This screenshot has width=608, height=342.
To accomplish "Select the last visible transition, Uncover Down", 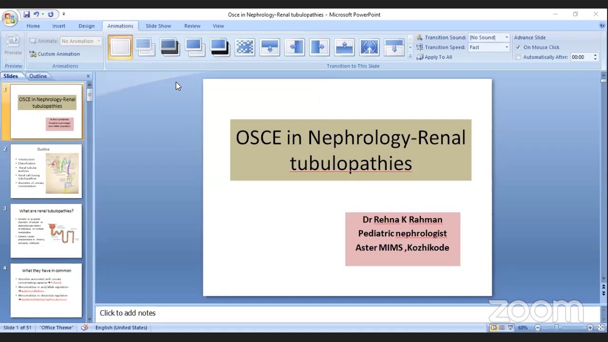I will (394, 47).
